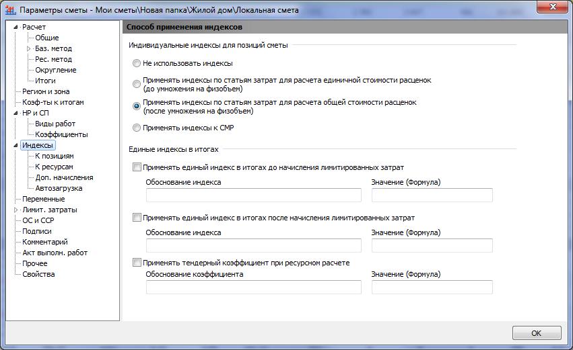This screenshot has width=573, height=350.
Task: Select 'Не использовать индексы' radio option
Action: click(x=137, y=63)
